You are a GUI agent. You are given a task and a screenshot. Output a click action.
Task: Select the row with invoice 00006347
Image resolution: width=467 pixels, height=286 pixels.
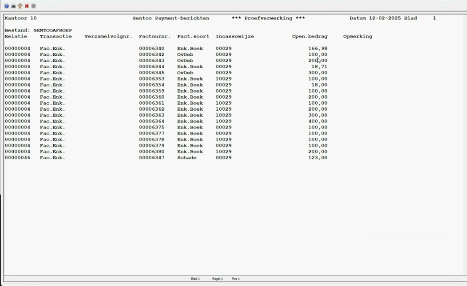click(x=151, y=158)
